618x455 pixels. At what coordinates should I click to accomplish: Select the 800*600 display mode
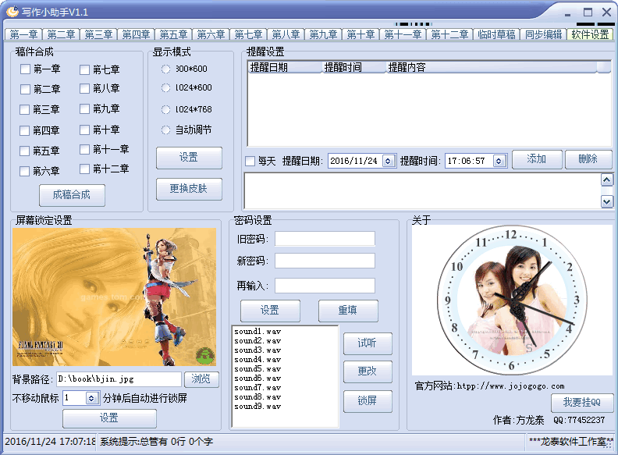tap(166, 69)
